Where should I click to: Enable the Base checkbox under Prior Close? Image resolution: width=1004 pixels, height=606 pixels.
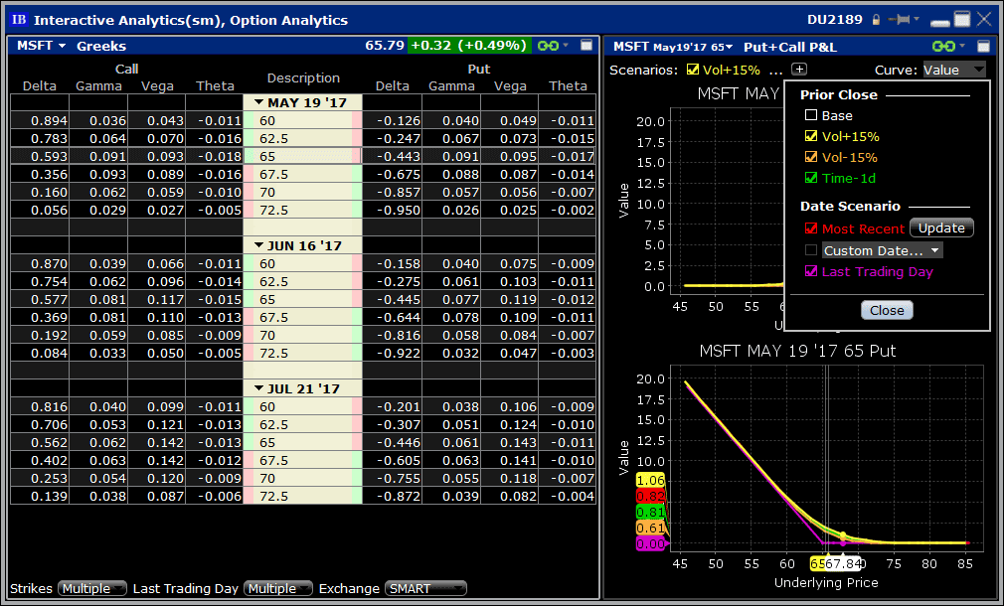(811, 115)
